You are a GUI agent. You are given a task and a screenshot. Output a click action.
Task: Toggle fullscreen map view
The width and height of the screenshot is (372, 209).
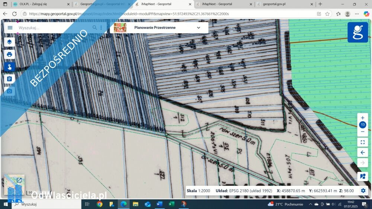tap(363, 142)
